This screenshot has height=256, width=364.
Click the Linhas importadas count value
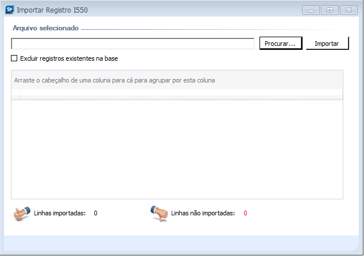(x=95, y=213)
